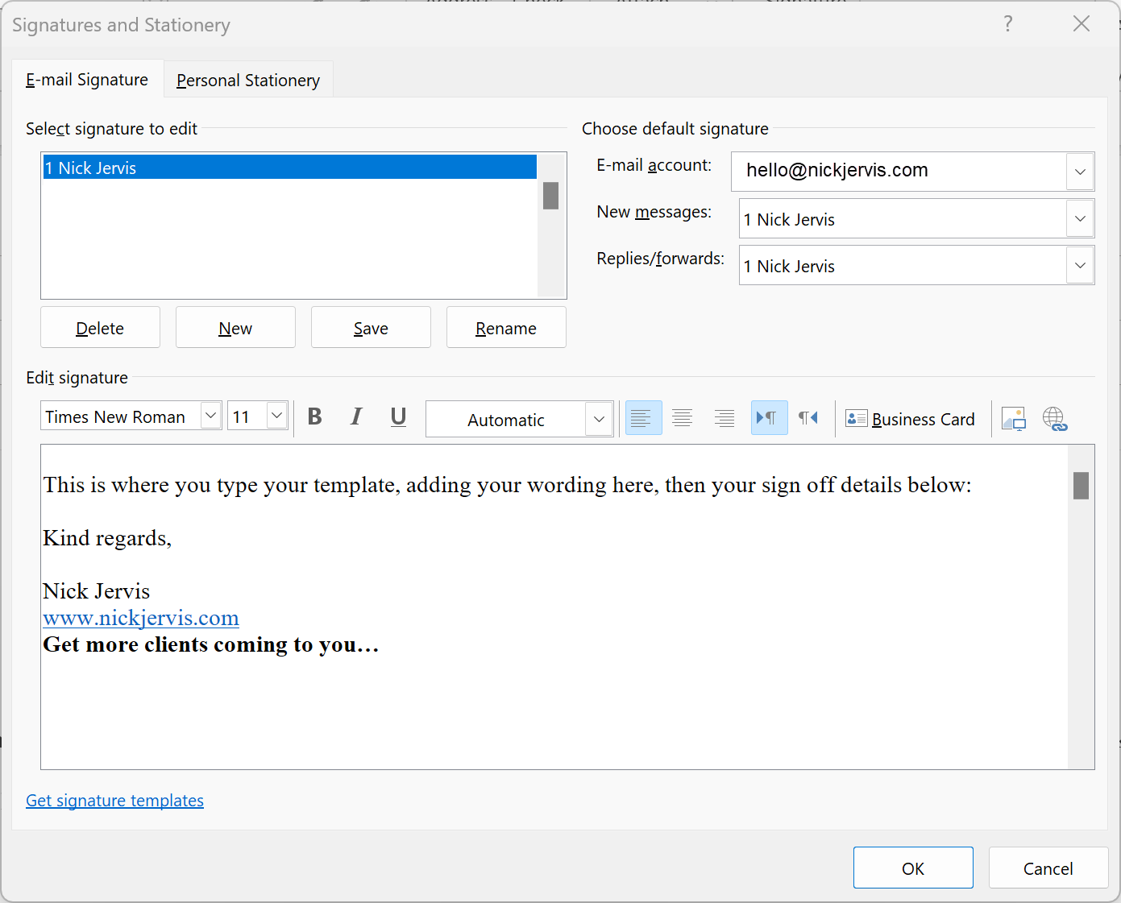Select the E-mail Signature tab

[86, 79]
